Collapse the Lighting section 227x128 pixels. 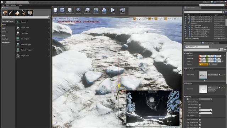(184, 96)
